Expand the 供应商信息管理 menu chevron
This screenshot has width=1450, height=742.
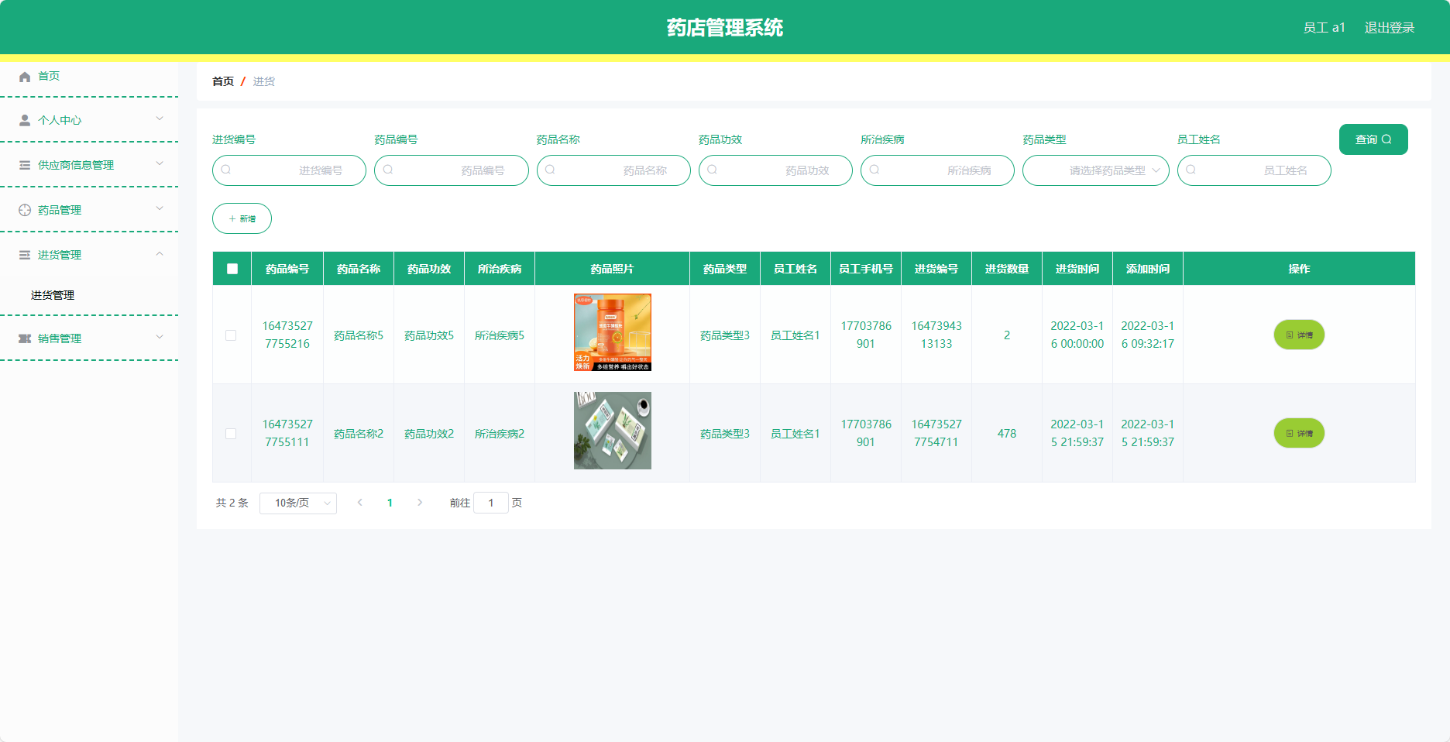(x=160, y=163)
